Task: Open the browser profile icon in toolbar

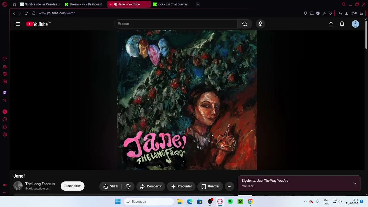Action: tap(340, 13)
